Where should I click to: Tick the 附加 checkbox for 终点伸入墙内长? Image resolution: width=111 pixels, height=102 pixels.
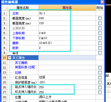(100, 92)
